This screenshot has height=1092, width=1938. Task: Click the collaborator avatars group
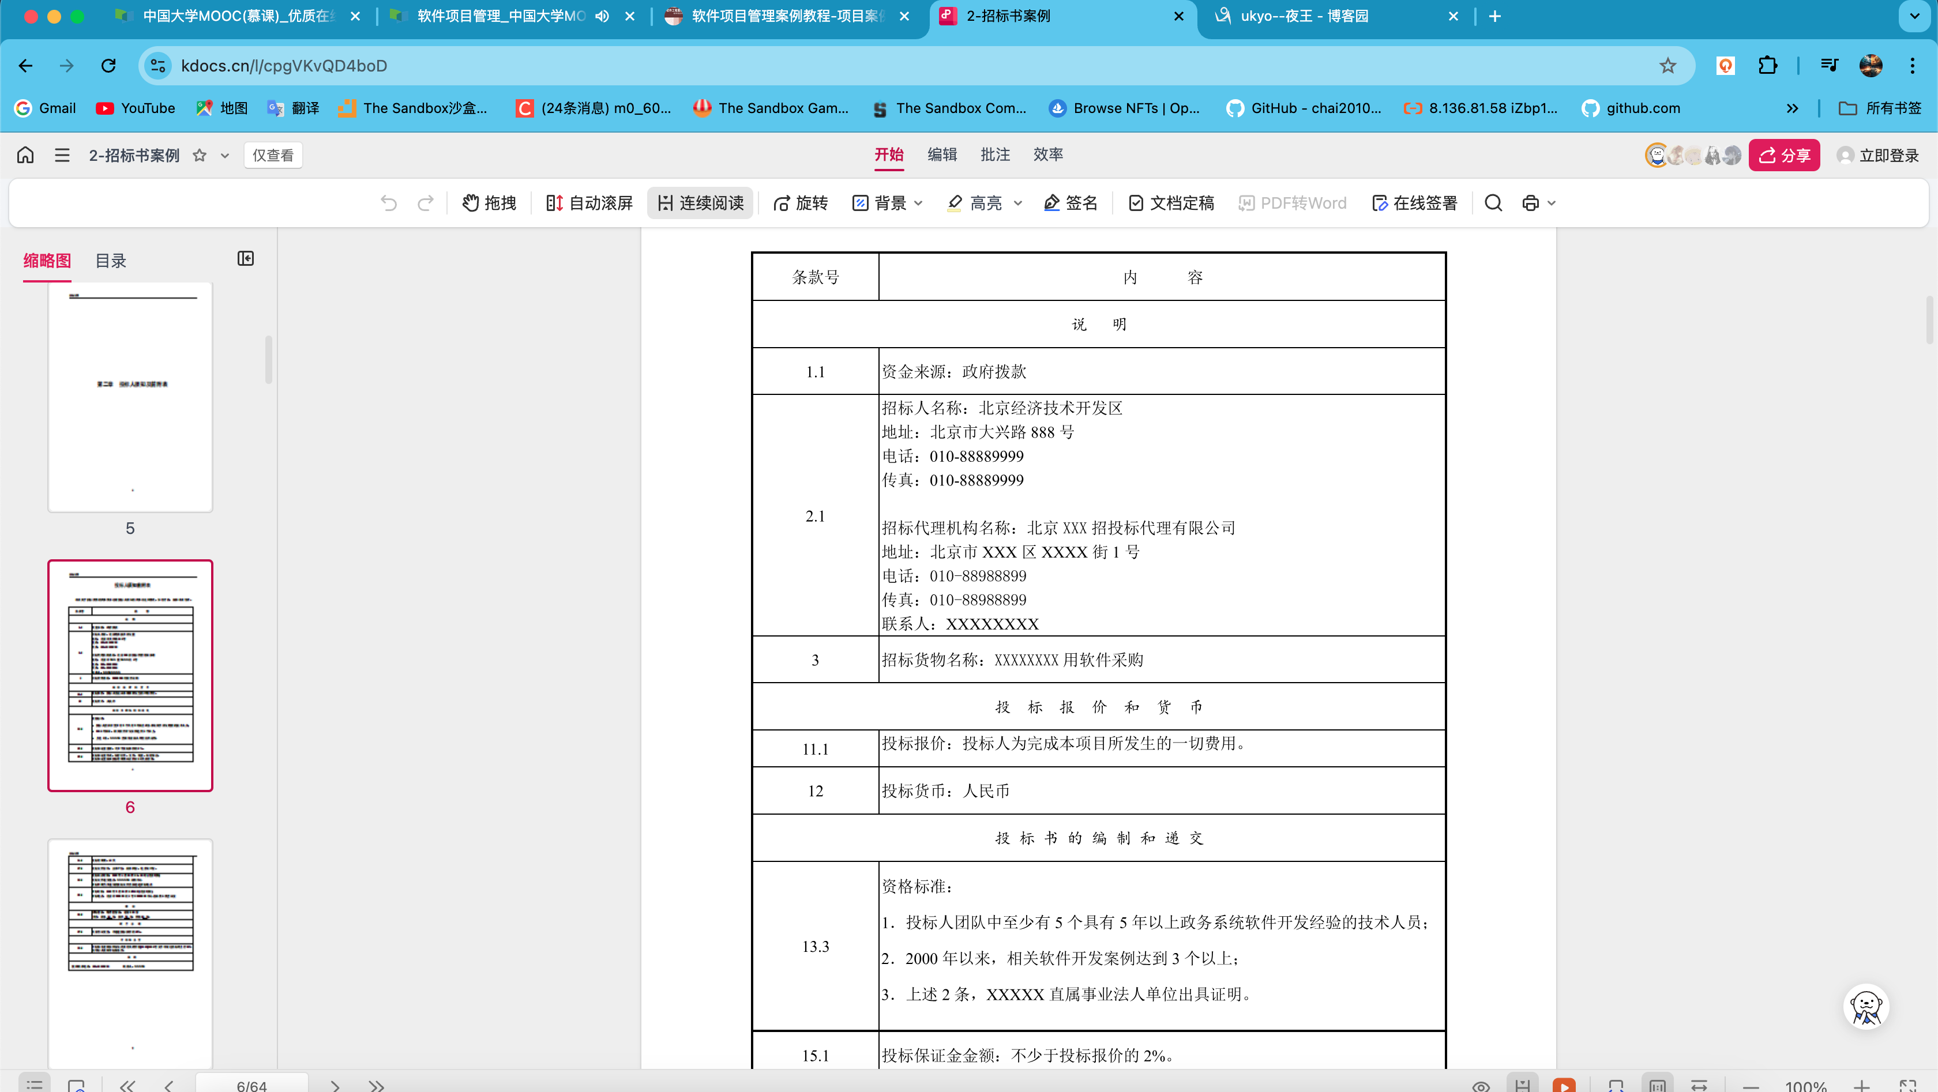(x=1693, y=155)
